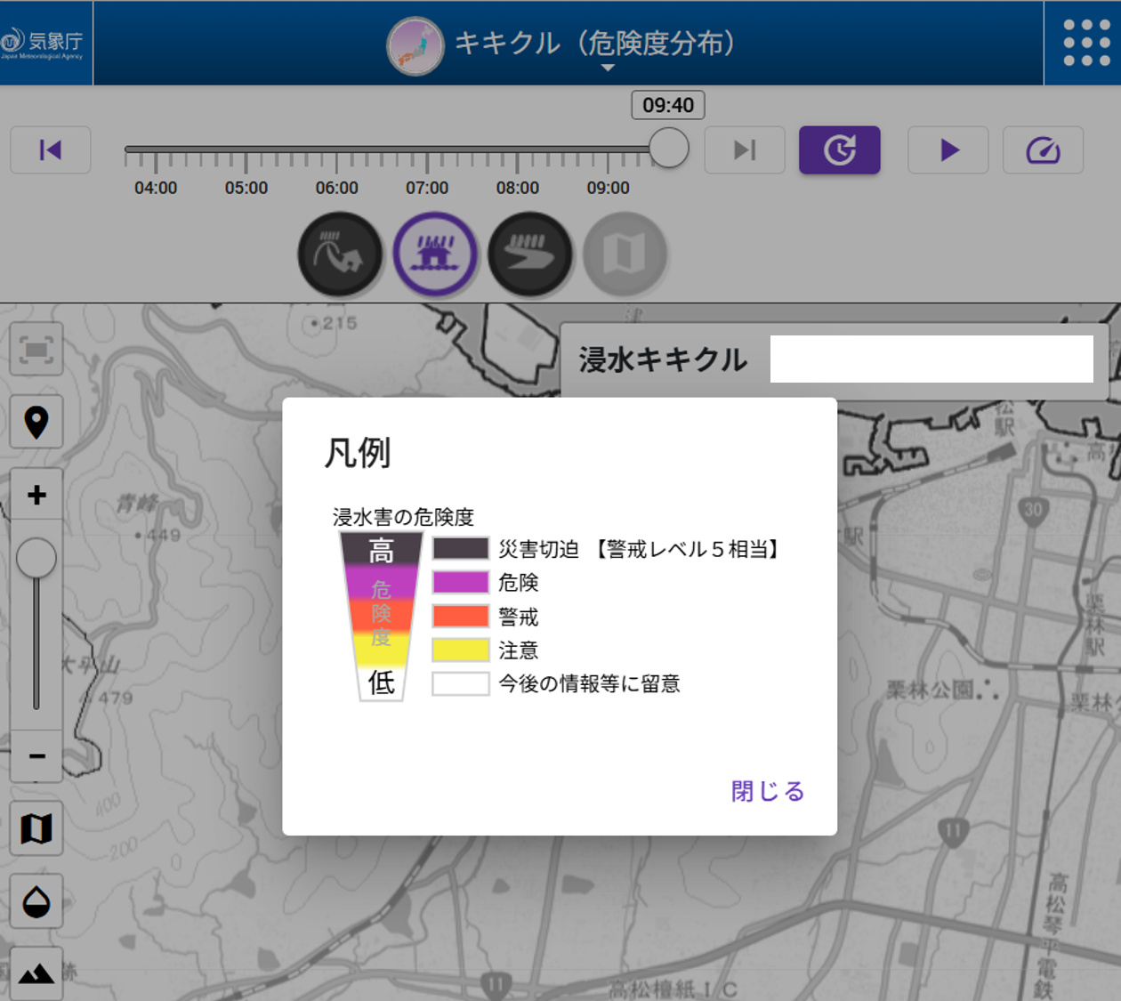Jump back to the earliest time frame
The image size is (1121, 1001).
50,149
